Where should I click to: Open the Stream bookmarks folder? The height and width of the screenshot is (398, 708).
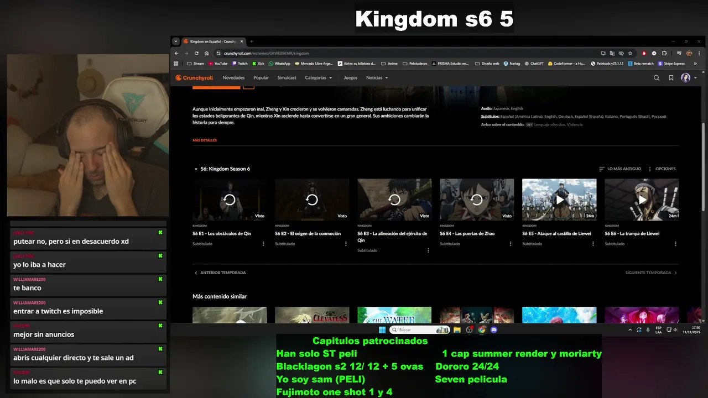coord(196,64)
